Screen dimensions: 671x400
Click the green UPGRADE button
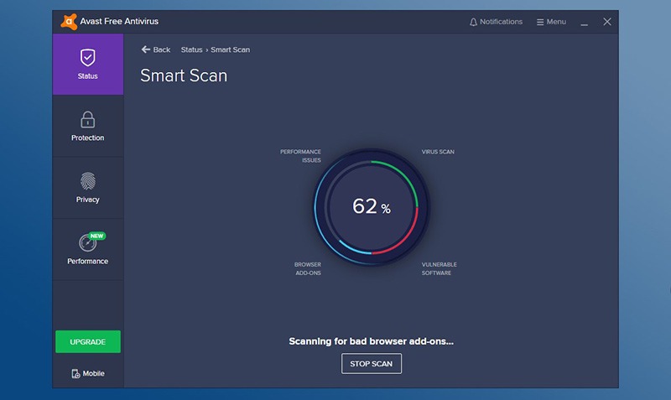point(88,342)
